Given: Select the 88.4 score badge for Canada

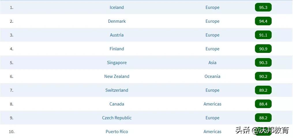Looking at the screenshot, I should click(x=263, y=104).
